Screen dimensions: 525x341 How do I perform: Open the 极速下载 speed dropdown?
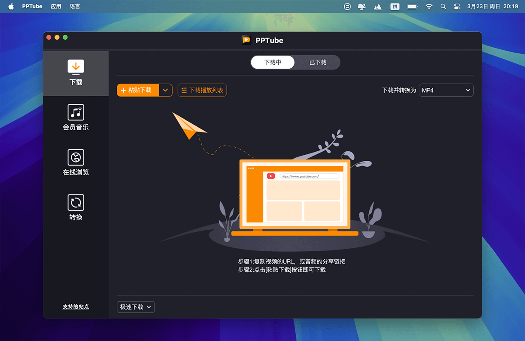pyautogui.click(x=136, y=307)
